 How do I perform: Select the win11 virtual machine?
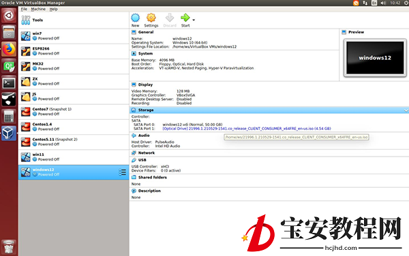[74, 157]
